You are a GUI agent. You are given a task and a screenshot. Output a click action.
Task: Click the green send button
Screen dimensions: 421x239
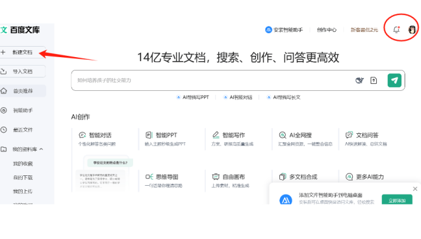click(394, 81)
